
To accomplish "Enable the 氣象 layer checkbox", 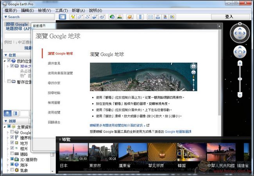I will 12,169.
